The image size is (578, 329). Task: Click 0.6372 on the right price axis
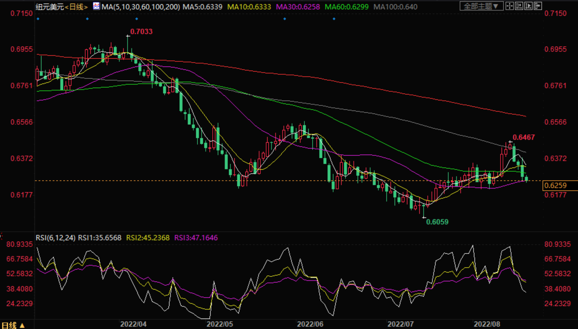[x=556, y=159]
